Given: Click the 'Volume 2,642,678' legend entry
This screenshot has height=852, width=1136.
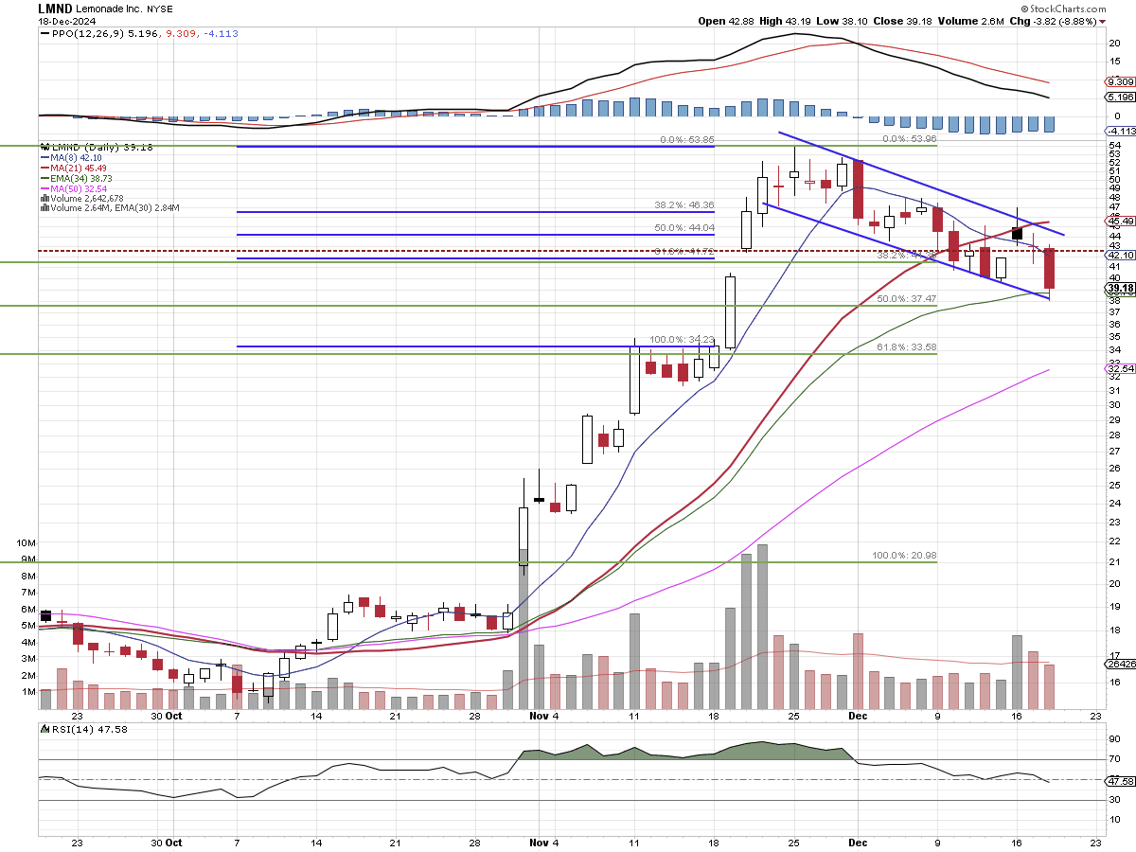Looking at the screenshot, I should coord(84,198).
